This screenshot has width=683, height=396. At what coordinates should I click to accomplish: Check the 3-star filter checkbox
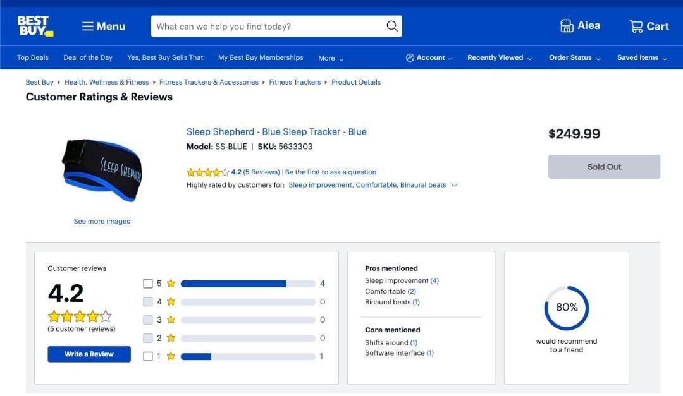coord(148,320)
